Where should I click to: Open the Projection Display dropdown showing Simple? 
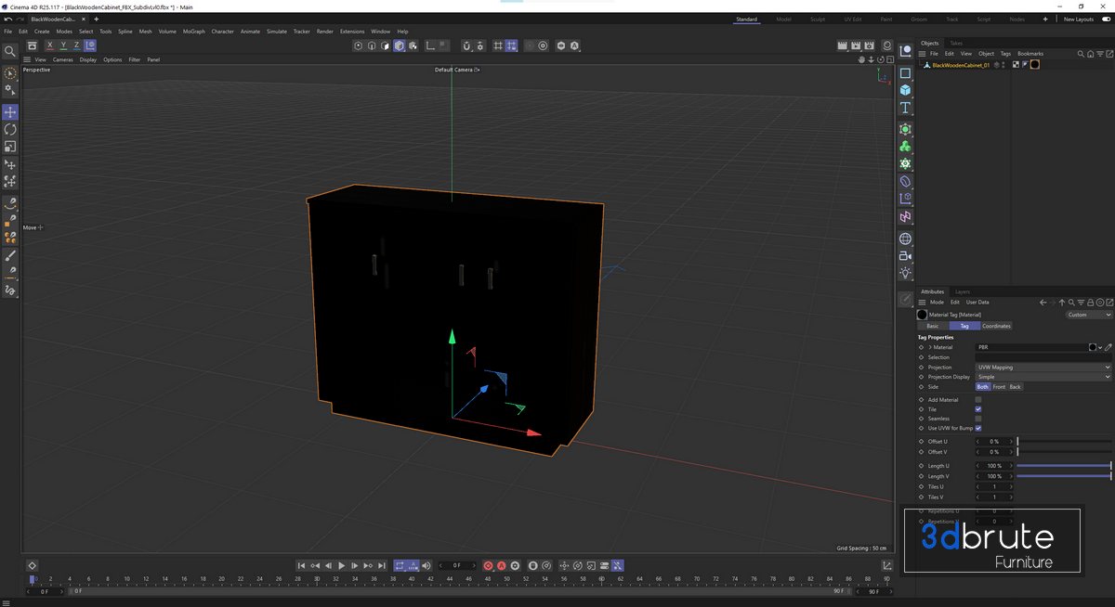click(x=1042, y=377)
